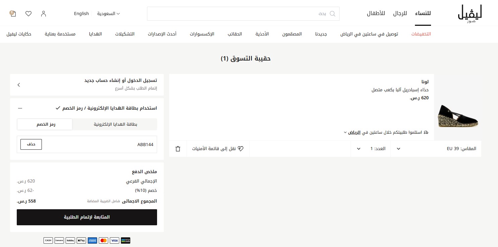
Task: Click the لونا brand name
Action: coord(425,82)
